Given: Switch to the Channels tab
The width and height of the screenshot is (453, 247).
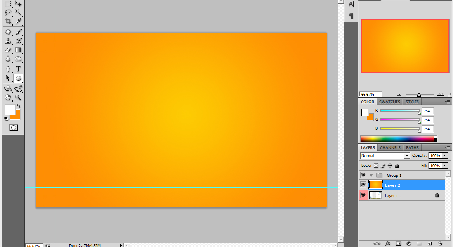Looking at the screenshot, I should pyautogui.click(x=390, y=147).
